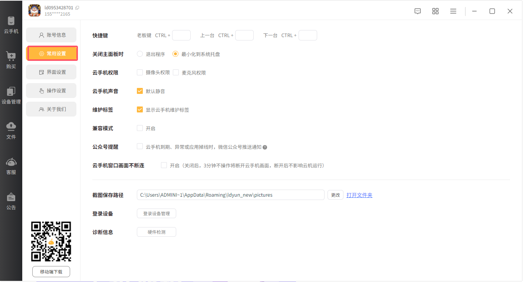
Task: Click the 老板键 shortcut input box
Action: point(181,36)
